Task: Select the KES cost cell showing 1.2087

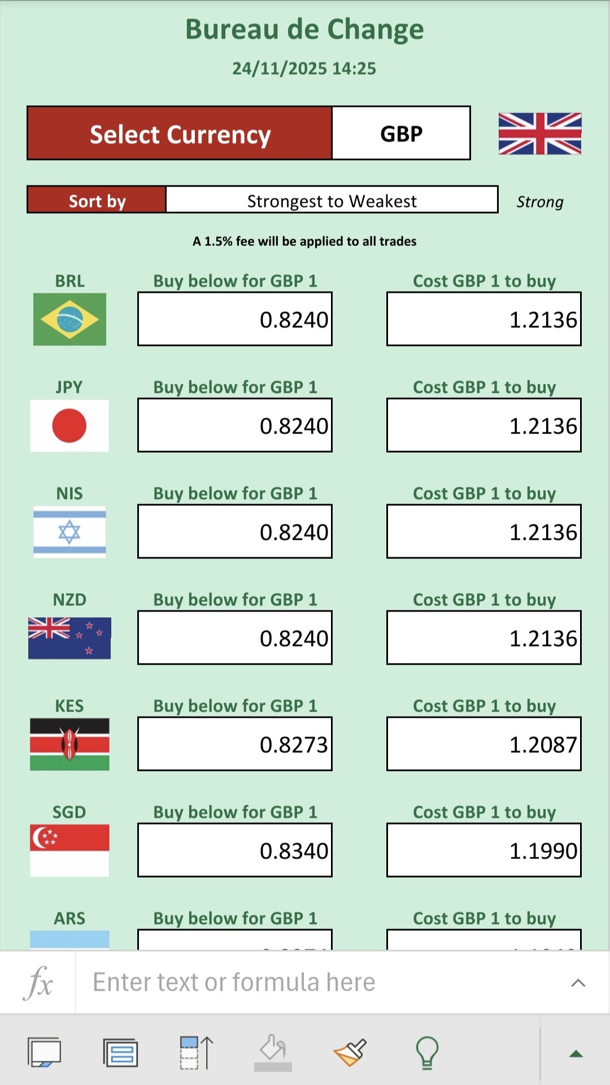Action: click(x=484, y=744)
